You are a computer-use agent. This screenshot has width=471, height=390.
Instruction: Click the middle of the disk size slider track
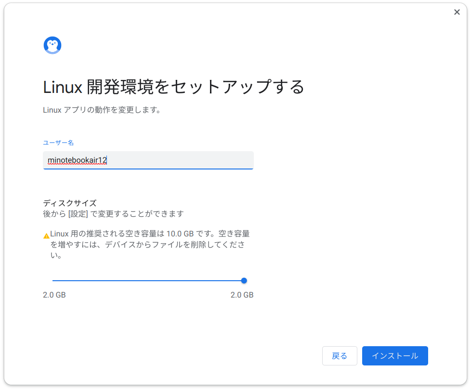point(148,281)
